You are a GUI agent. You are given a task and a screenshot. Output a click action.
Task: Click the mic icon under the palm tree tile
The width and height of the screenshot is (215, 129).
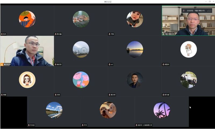[136, 125]
